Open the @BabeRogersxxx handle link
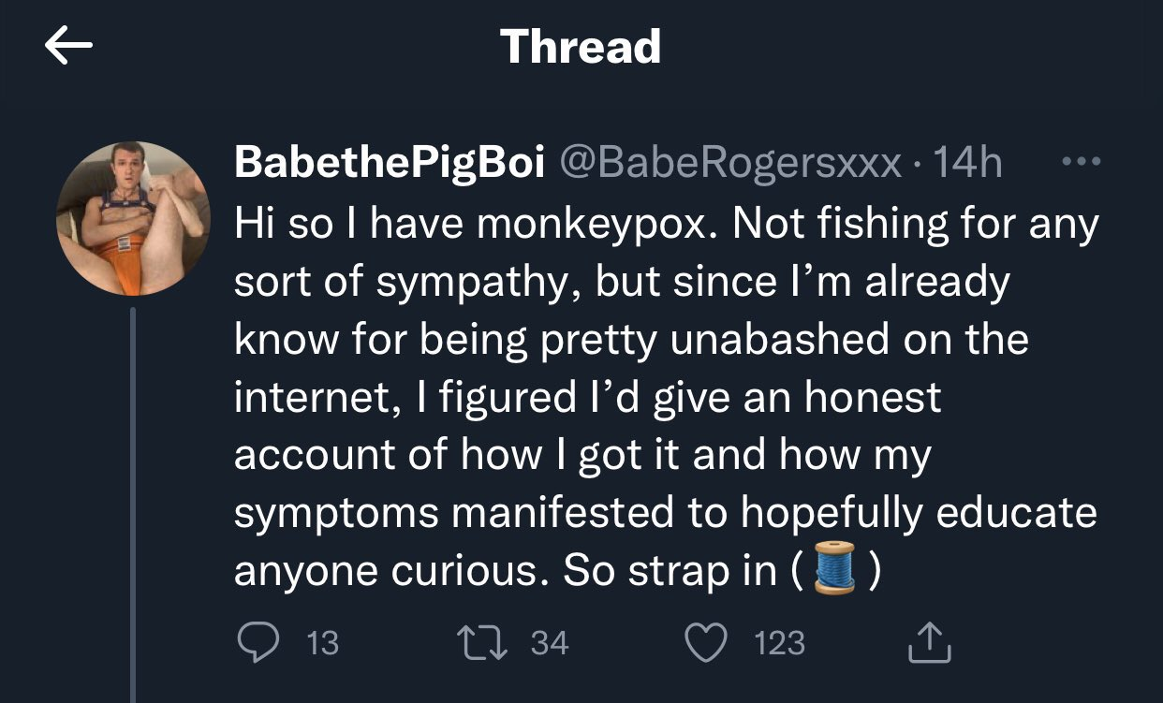1163x703 pixels. (x=729, y=164)
